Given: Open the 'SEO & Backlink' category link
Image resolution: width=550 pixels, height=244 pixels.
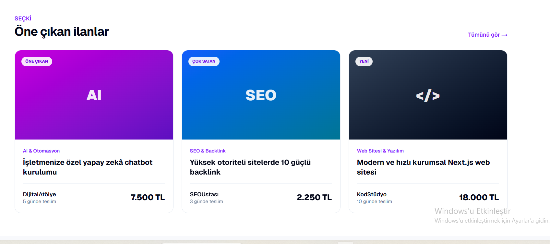Looking at the screenshot, I should (x=208, y=151).
